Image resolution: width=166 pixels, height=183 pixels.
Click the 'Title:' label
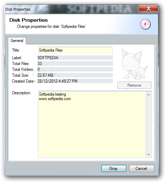click(16, 50)
